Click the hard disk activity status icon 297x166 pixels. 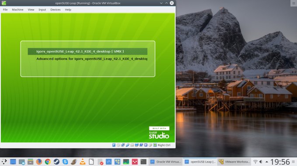(114, 145)
